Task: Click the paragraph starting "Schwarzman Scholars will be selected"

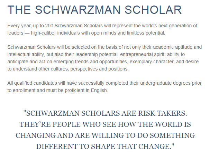Action: [x=104, y=58]
